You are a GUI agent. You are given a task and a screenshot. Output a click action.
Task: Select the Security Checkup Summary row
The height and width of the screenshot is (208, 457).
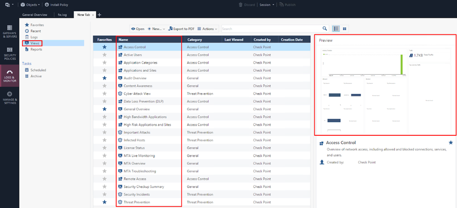tap(201, 187)
